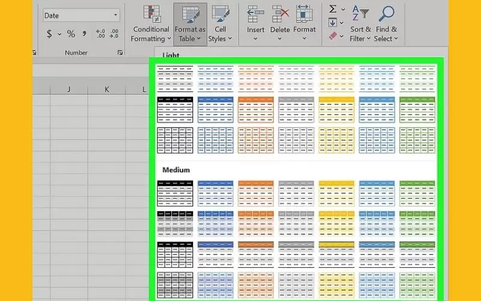Screen dimensions: 481x301
Task: Pick the Light style with blue header row
Action: [x=215, y=110]
